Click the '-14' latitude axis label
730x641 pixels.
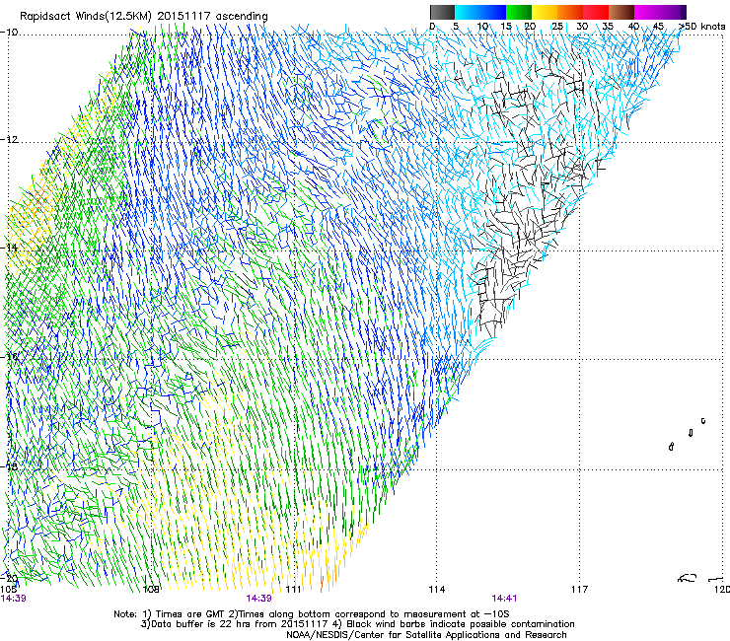(x=9, y=248)
